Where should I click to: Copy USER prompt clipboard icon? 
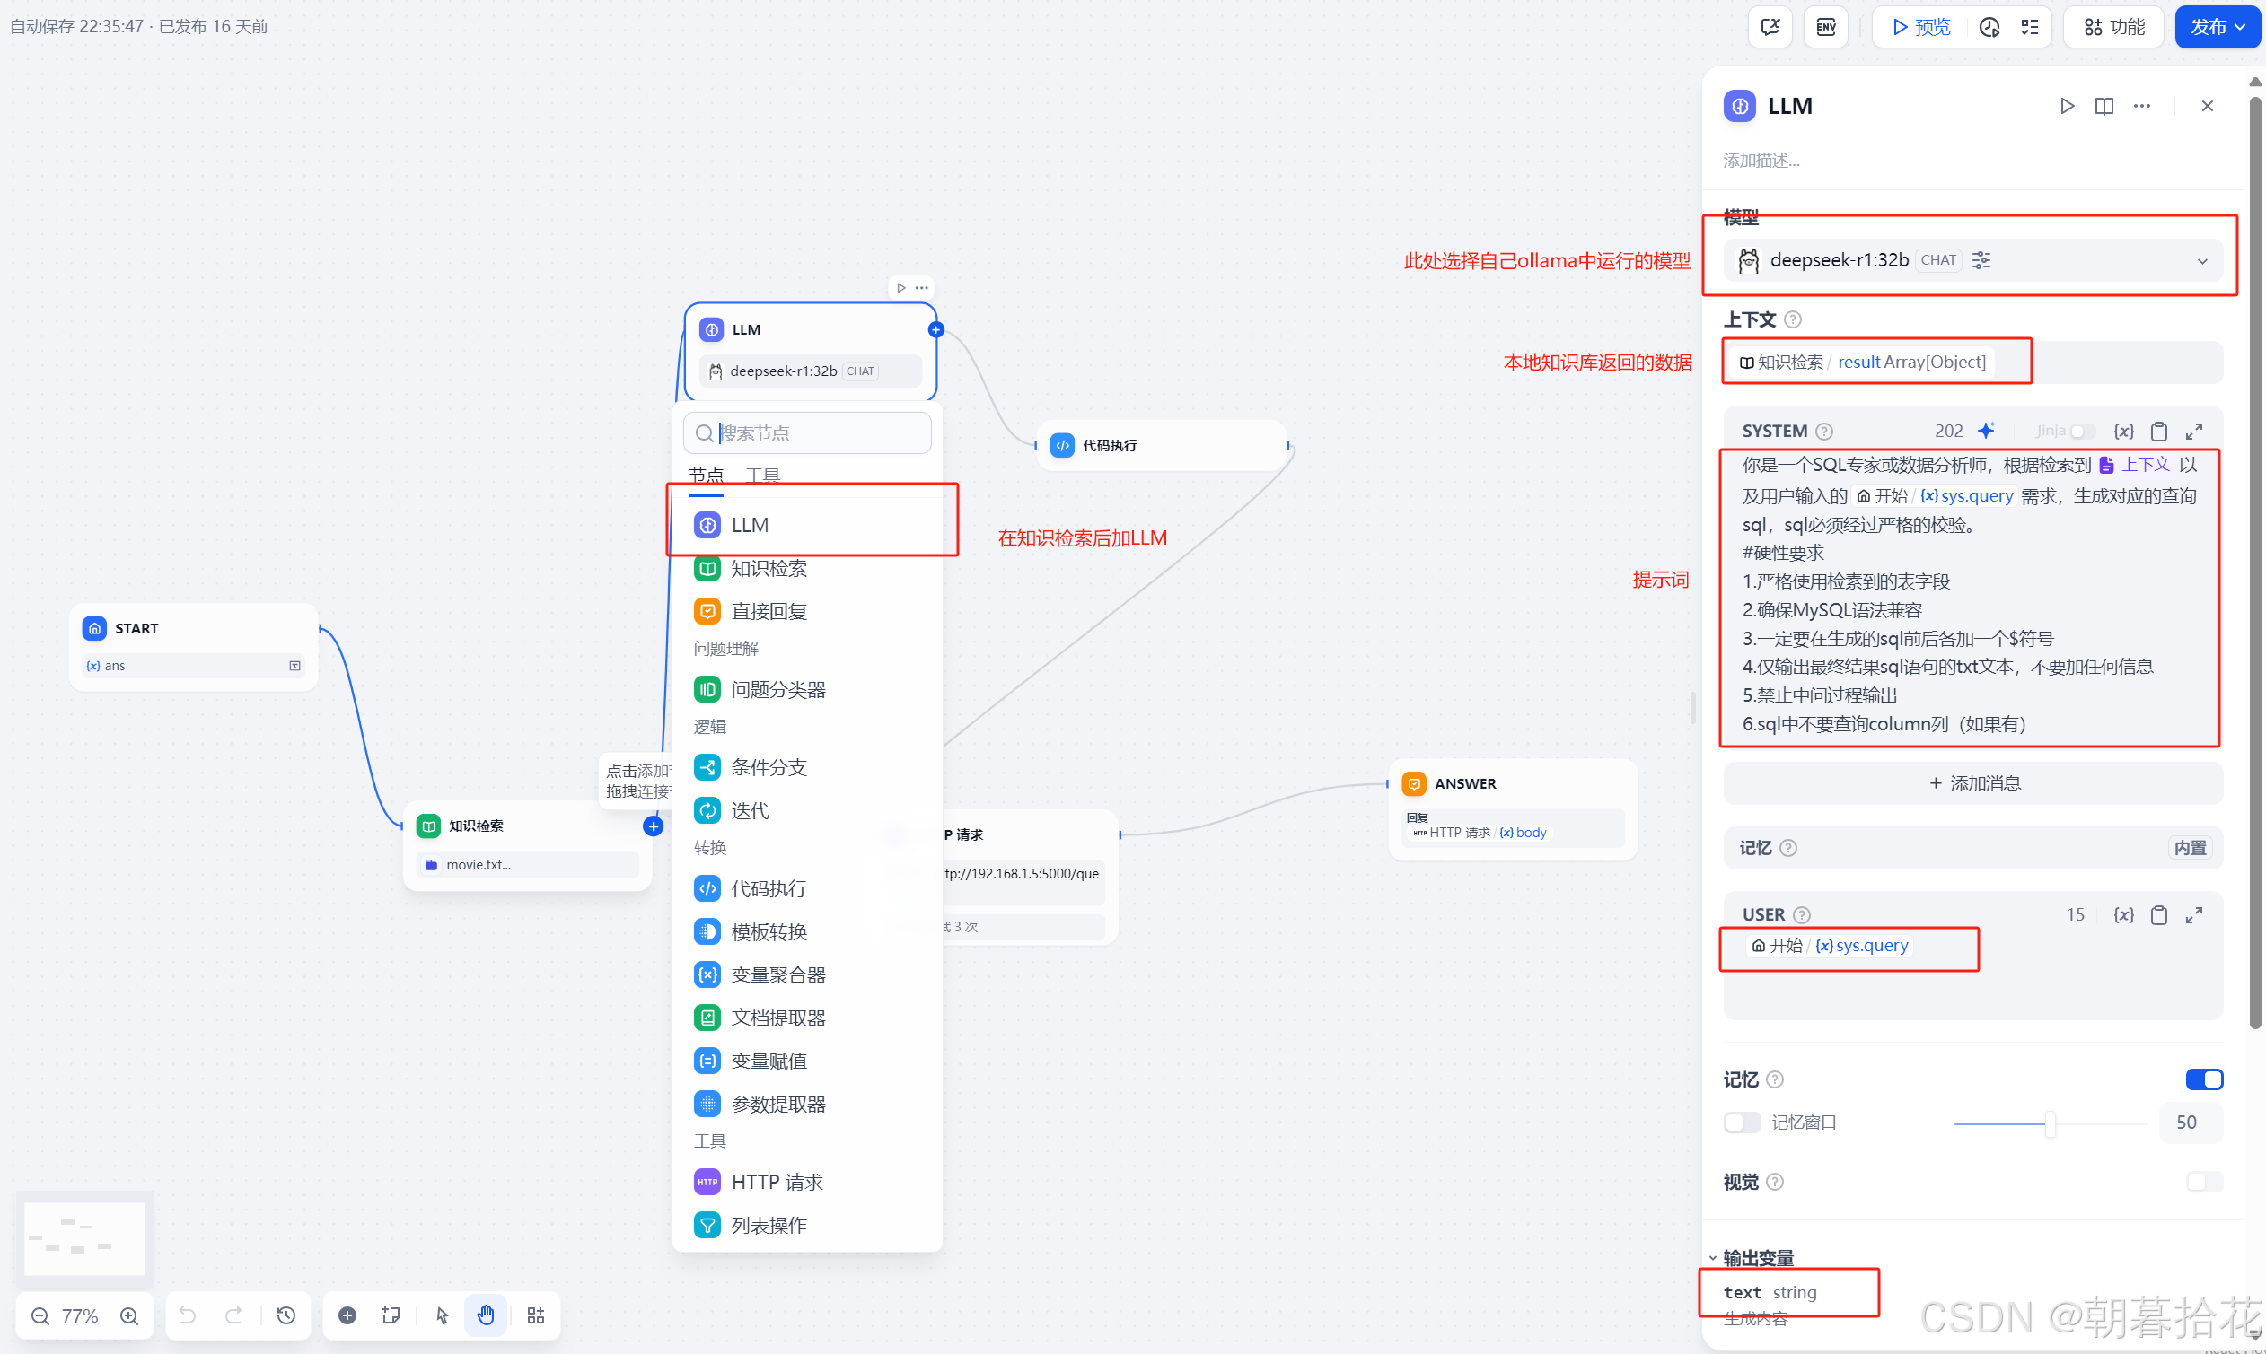(2158, 914)
